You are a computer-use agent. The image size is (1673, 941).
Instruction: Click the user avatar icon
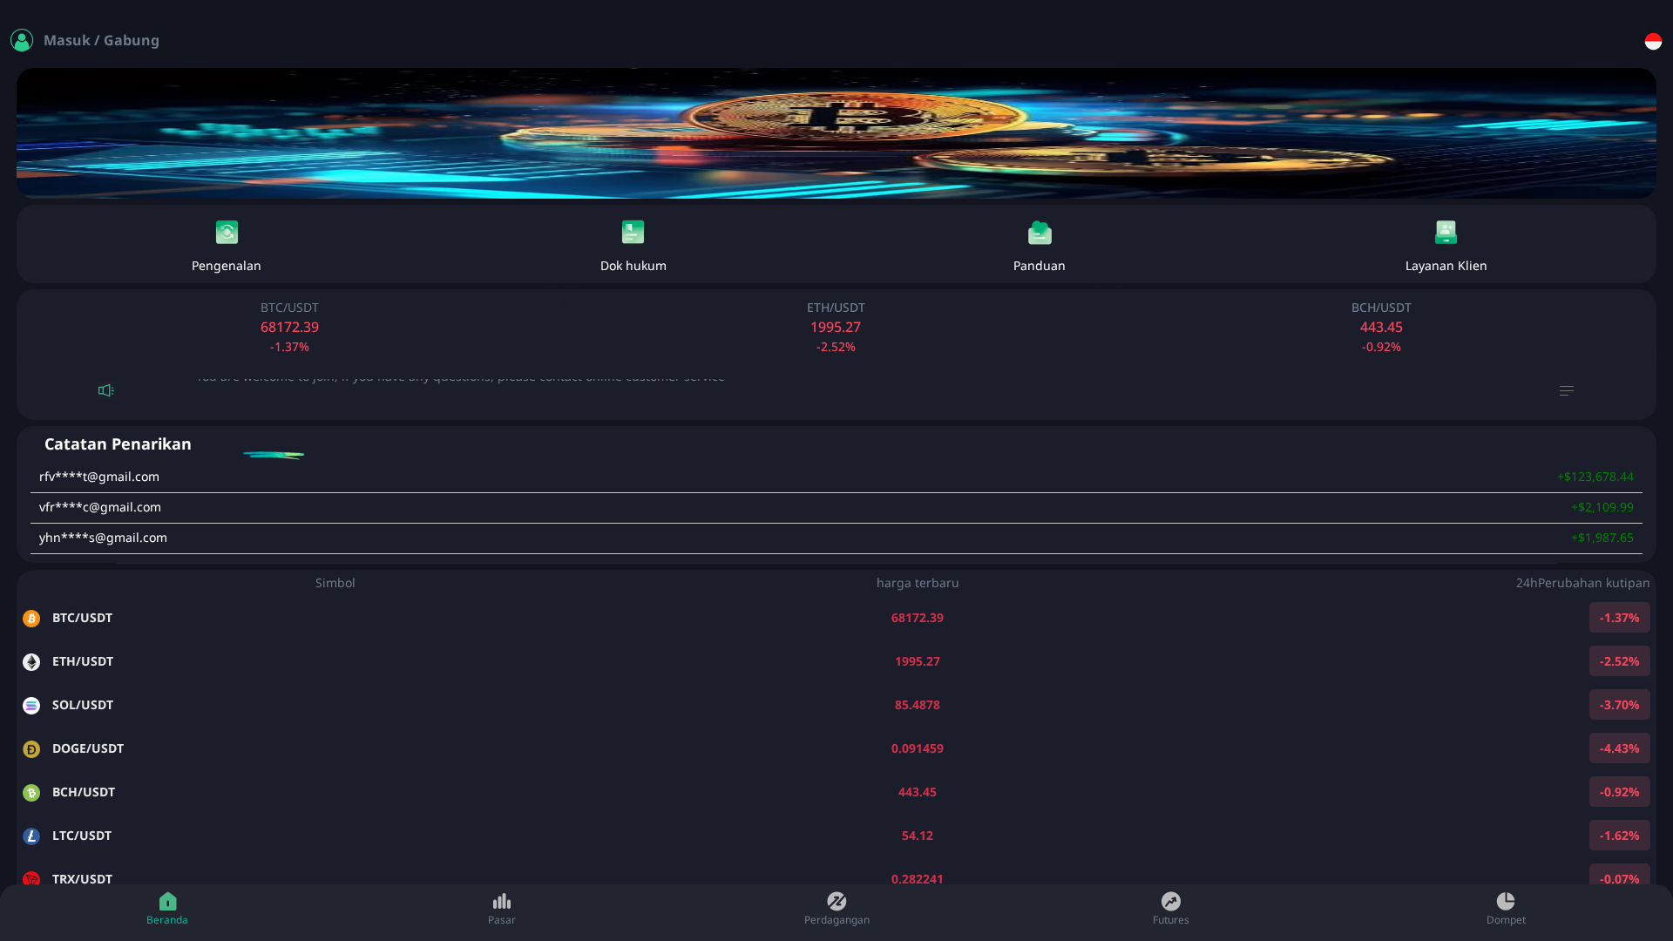coord(22,39)
